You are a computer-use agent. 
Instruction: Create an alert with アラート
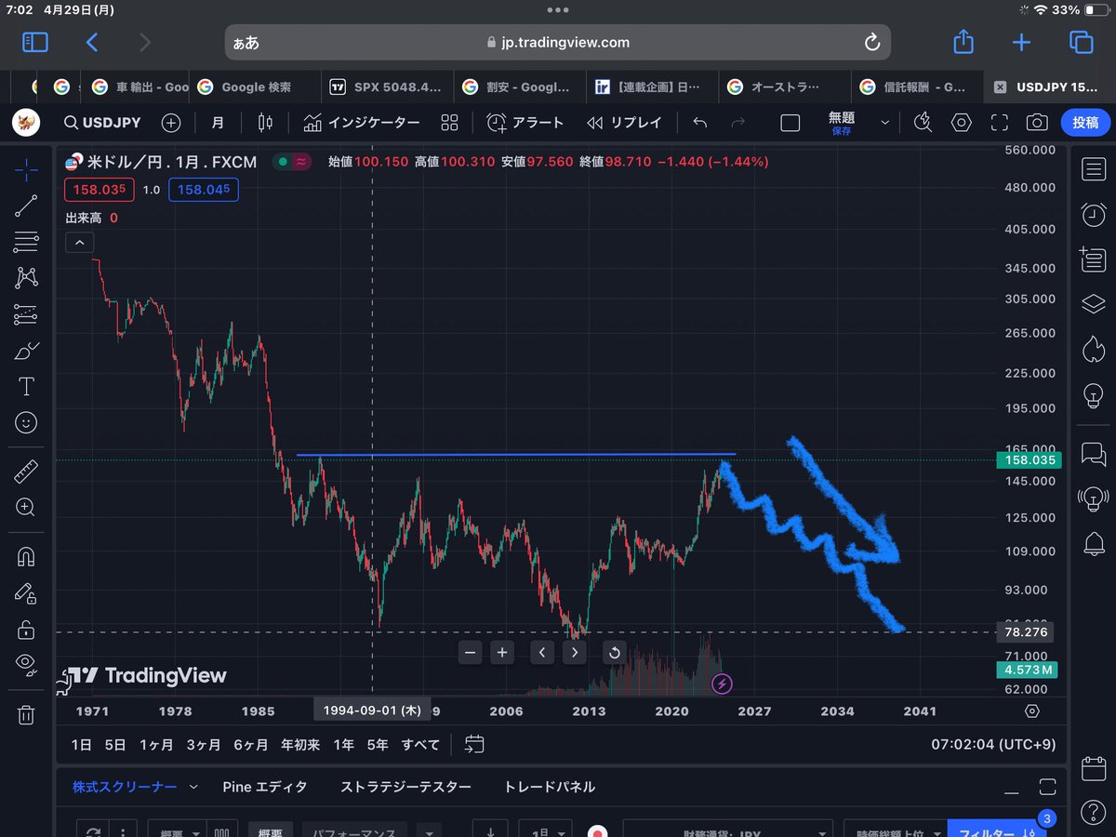(525, 123)
